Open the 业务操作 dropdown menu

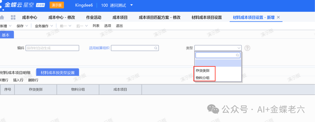[51, 26]
